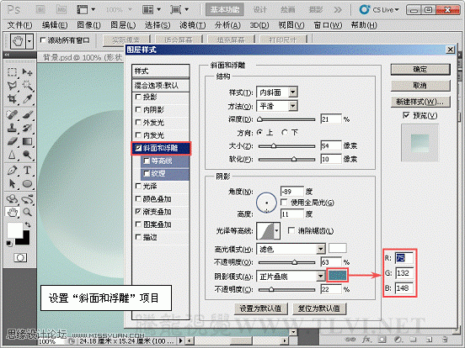The height and width of the screenshot is (348, 465).
Task: Open the Hand tool preset picker arrow
Action: pyautogui.click(x=29, y=41)
